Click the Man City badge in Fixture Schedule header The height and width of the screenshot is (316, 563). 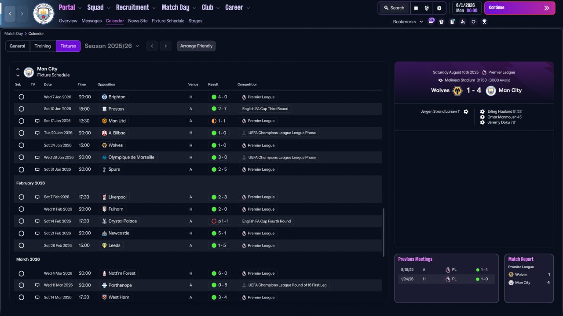point(29,72)
